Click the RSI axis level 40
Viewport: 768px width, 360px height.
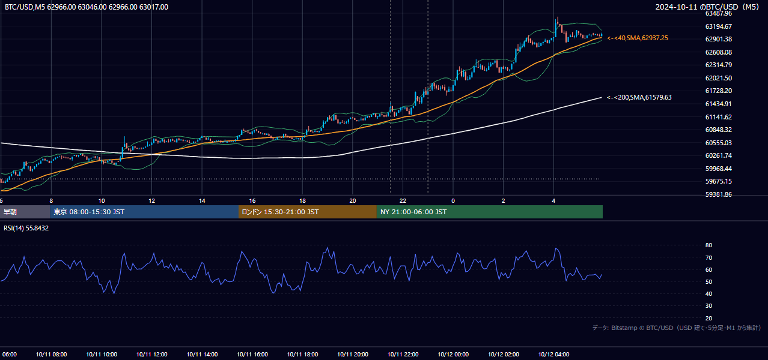709,293
